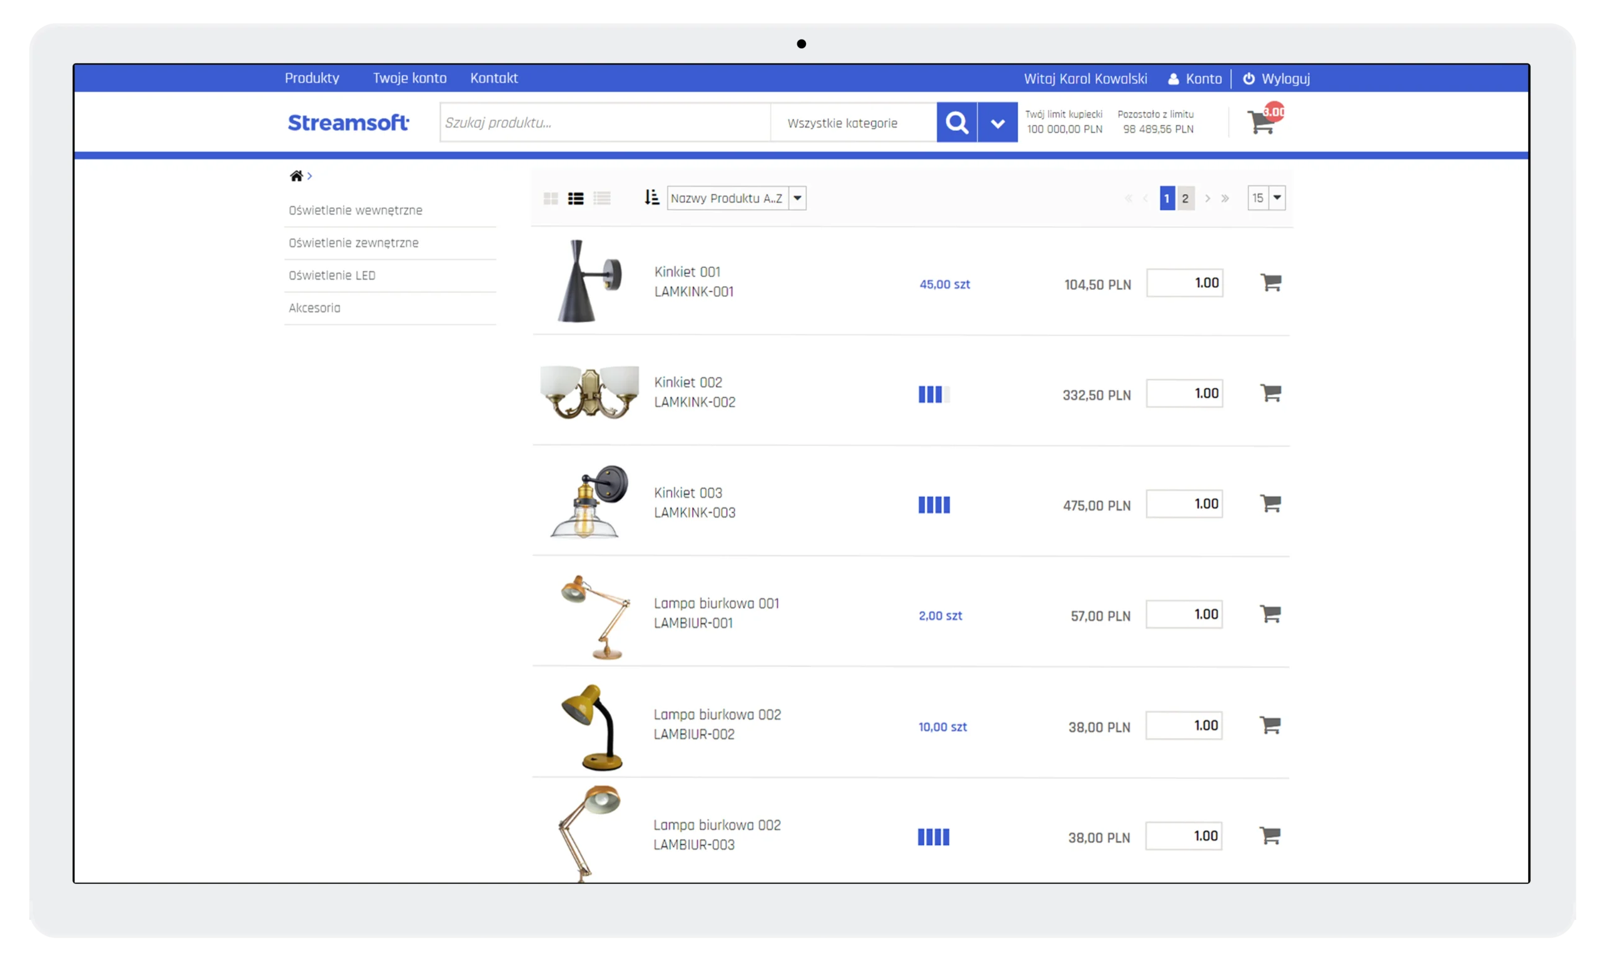Click the Wyloguj power icon
This screenshot has width=1602, height=961.
point(1248,78)
